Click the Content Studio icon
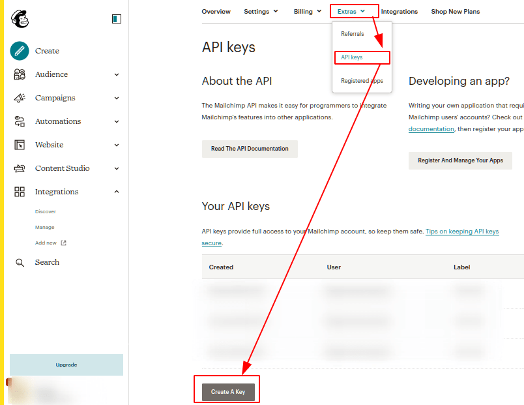Viewport: 524px width, 405px height. click(x=20, y=168)
